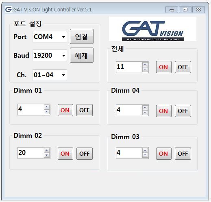Turn ON Dimm 04 light

(x=164, y=111)
